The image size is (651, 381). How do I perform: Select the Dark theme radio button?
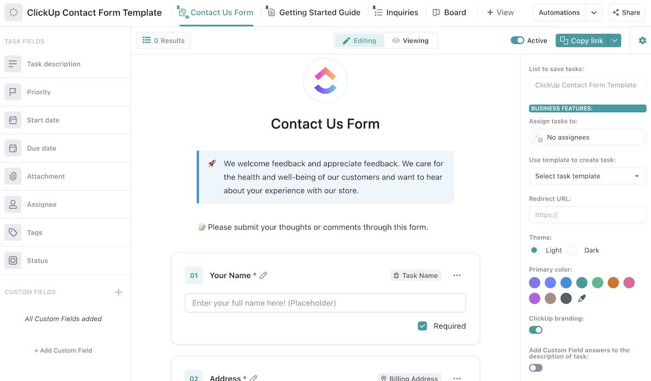[573, 250]
